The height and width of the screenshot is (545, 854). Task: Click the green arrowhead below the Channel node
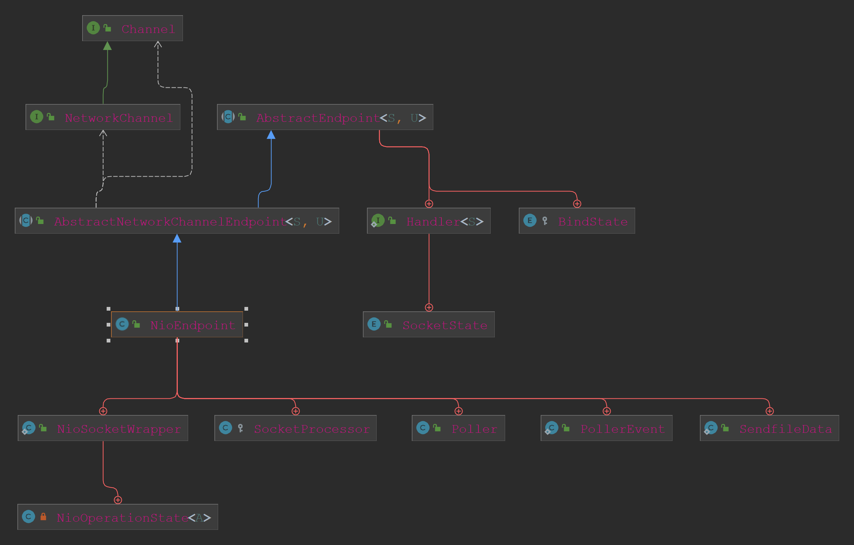point(107,46)
